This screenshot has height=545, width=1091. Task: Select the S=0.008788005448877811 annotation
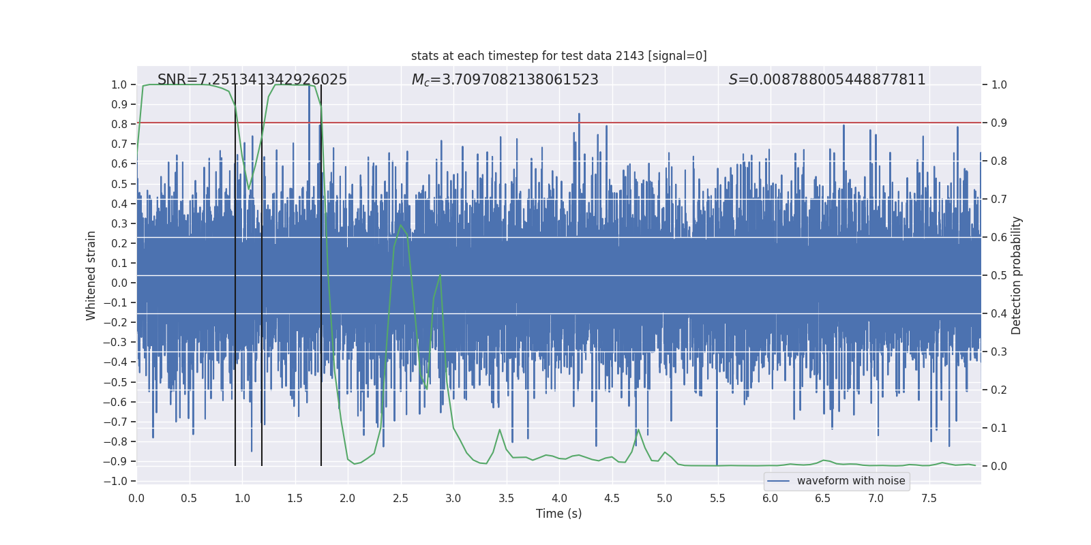pos(827,80)
